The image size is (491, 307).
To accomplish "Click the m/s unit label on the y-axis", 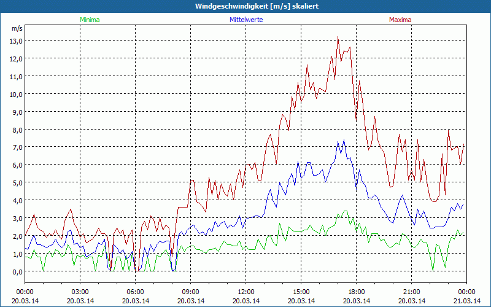I will tap(17, 28).
